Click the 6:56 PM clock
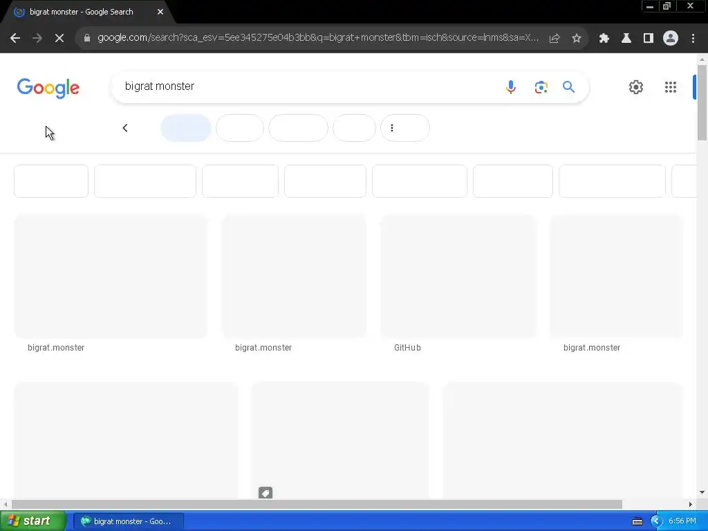The height and width of the screenshot is (531, 708). click(682, 521)
